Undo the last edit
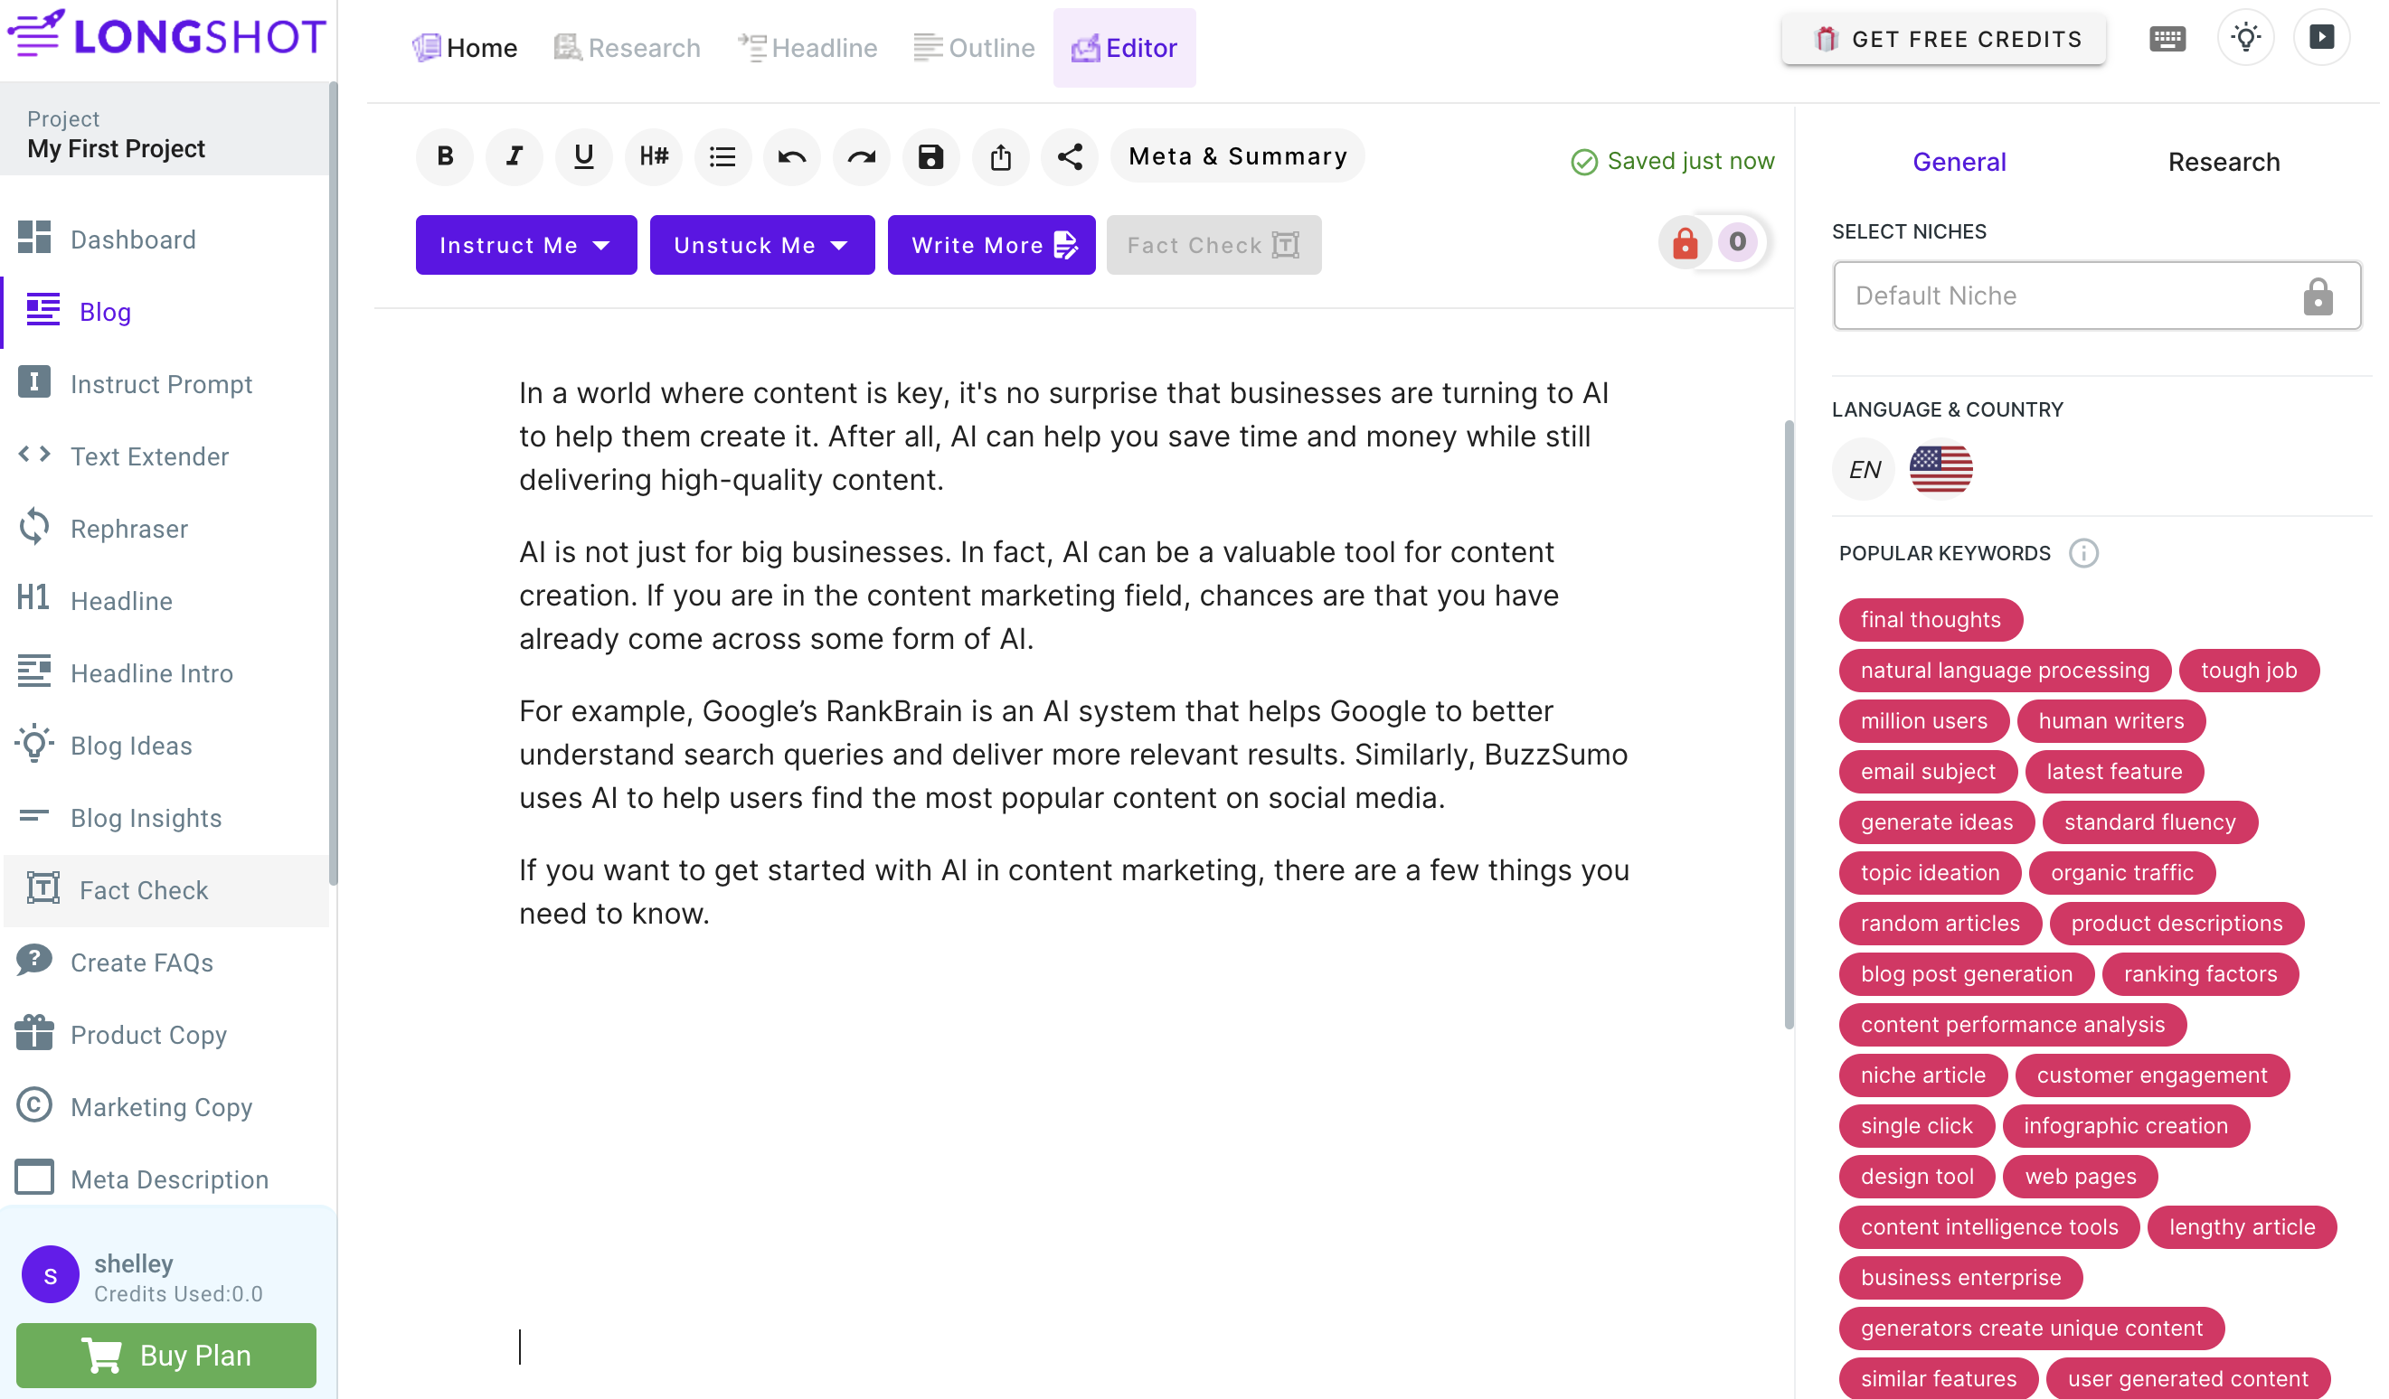Image resolution: width=2389 pixels, height=1399 pixels. tap(791, 156)
